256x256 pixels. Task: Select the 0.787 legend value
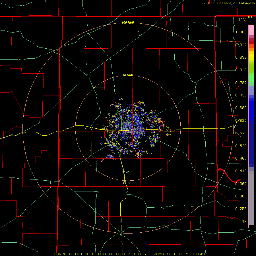point(241,82)
